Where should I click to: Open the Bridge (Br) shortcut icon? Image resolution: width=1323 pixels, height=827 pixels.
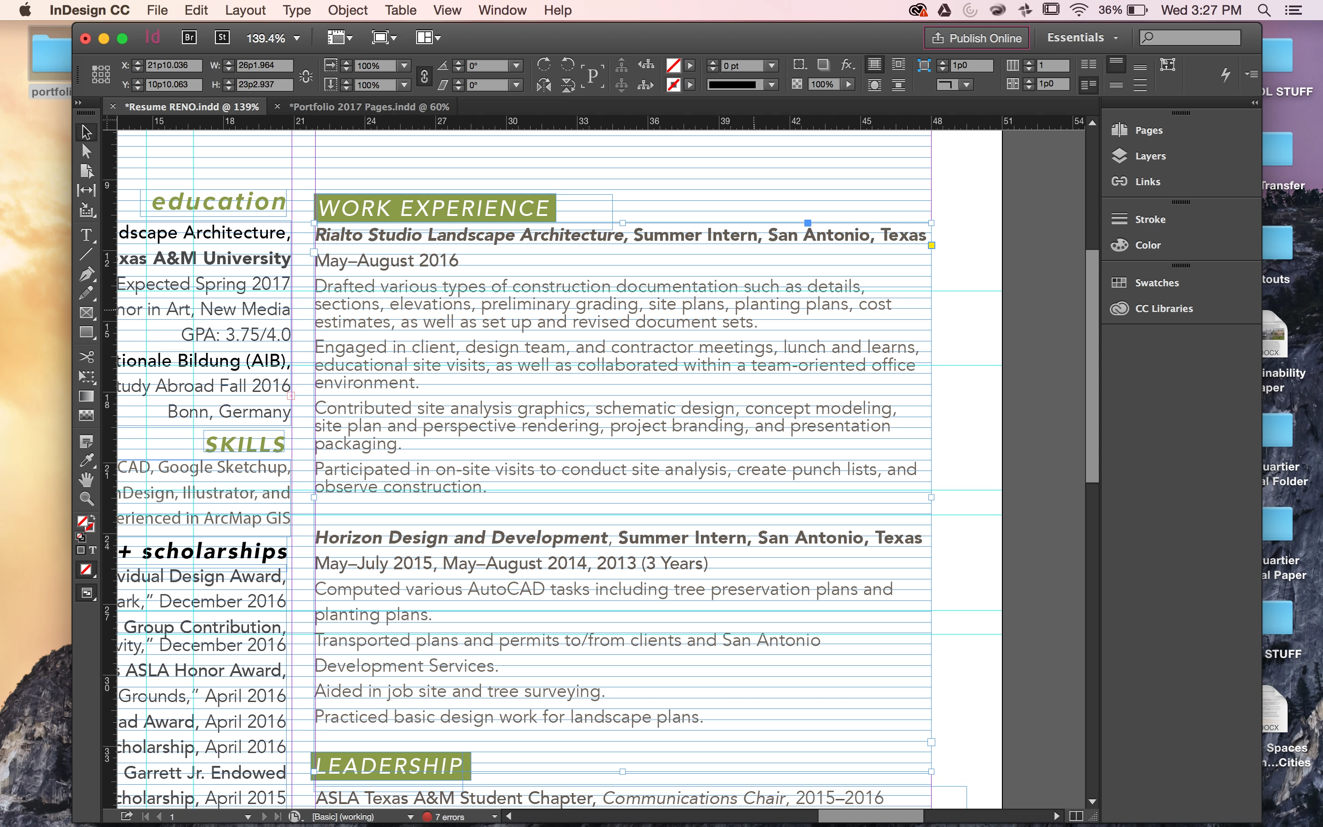click(189, 37)
